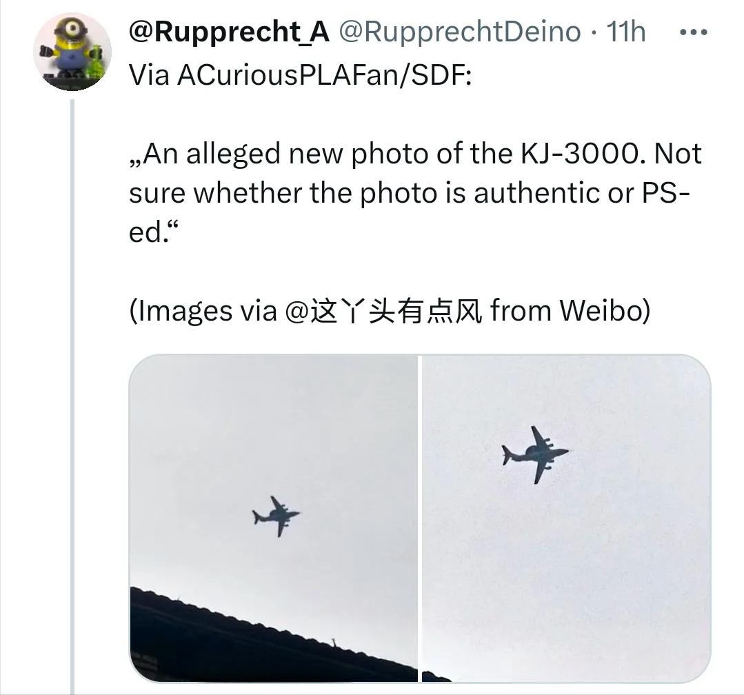Open @Rupprecht_A display name profile
The width and height of the screenshot is (744, 695).
point(229,32)
